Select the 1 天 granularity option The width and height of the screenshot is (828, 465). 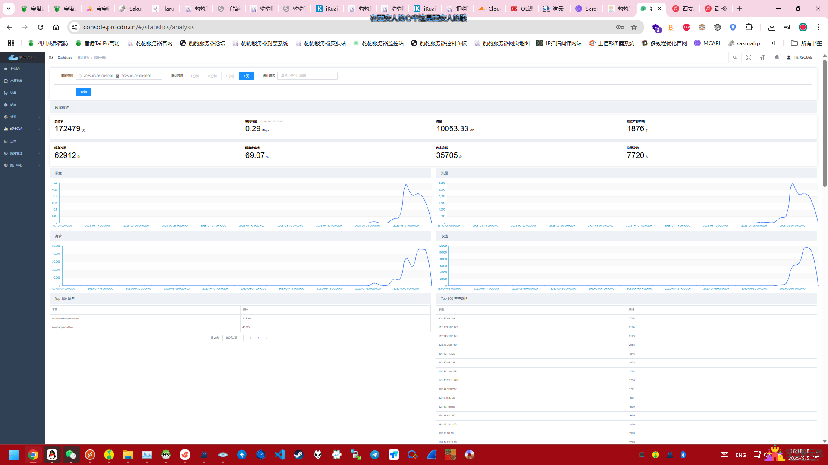pos(246,76)
